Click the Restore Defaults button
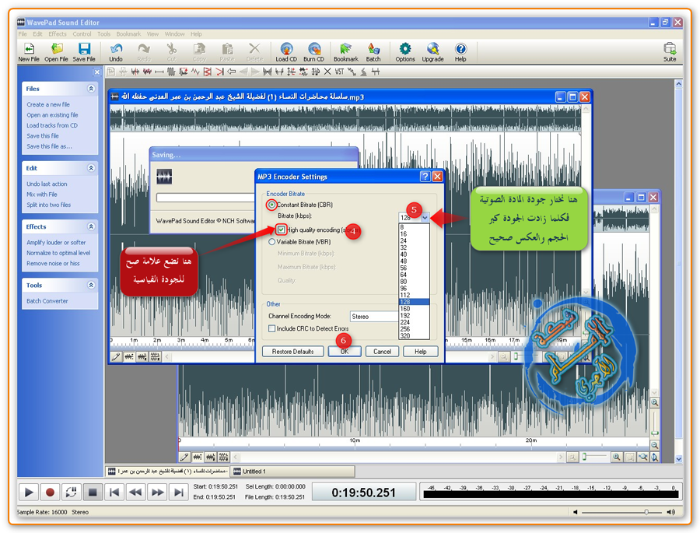This screenshot has height=533, width=700. (x=292, y=352)
